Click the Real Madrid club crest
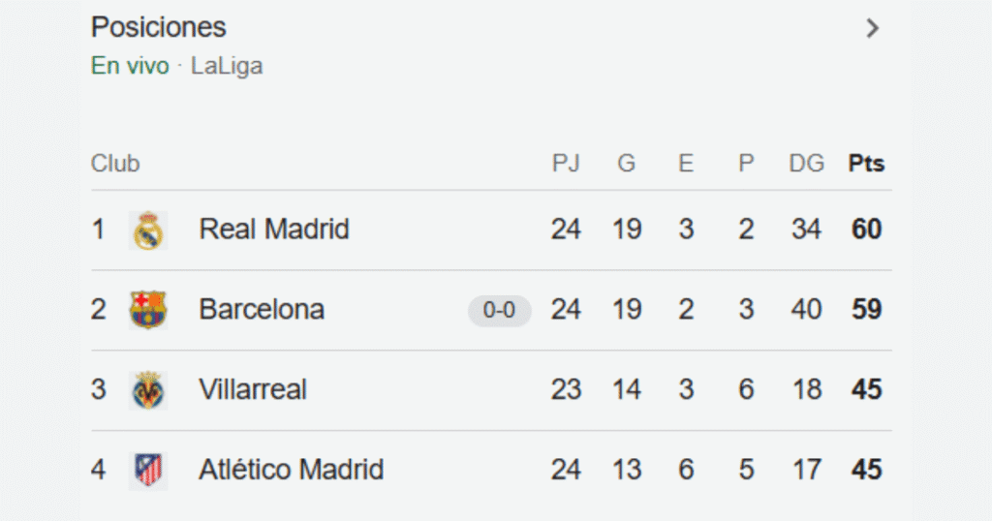The height and width of the screenshot is (521, 992). (148, 230)
